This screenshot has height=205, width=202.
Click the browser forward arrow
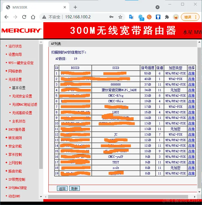[x=15, y=17]
